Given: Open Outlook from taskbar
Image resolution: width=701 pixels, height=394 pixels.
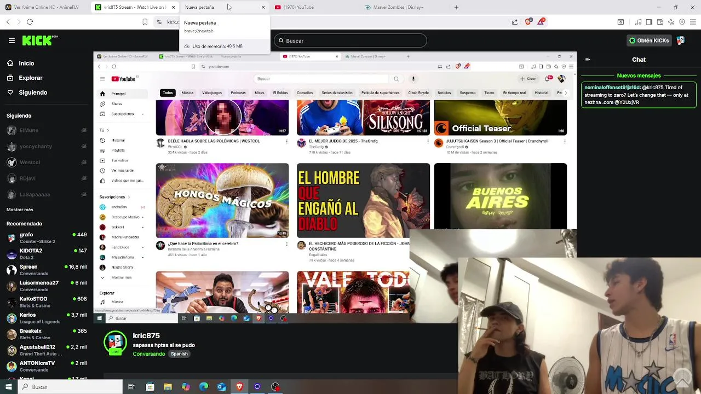Looking at the screenshot, I should click(221, 387).
